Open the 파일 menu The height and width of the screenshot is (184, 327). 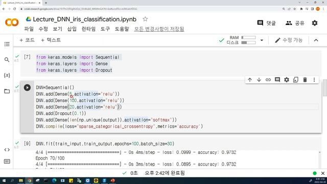[x=29, y=29]
